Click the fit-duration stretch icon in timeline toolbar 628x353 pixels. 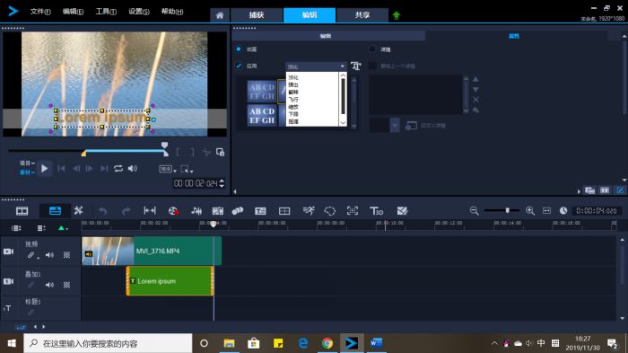[150, 210]
